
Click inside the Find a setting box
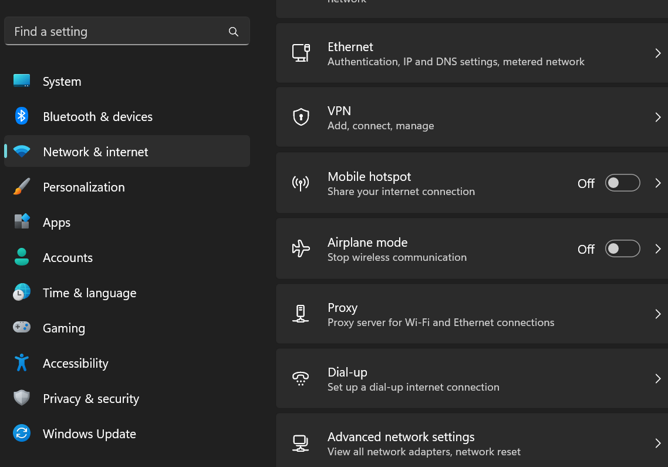coord(106,31)
